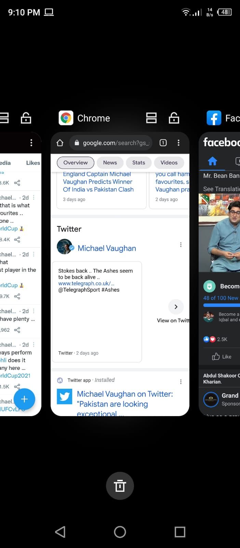The width and height of the screenshot is (240, 548).
Task: Tap the screen cast icon in status bar
Action: click(49, 12)
